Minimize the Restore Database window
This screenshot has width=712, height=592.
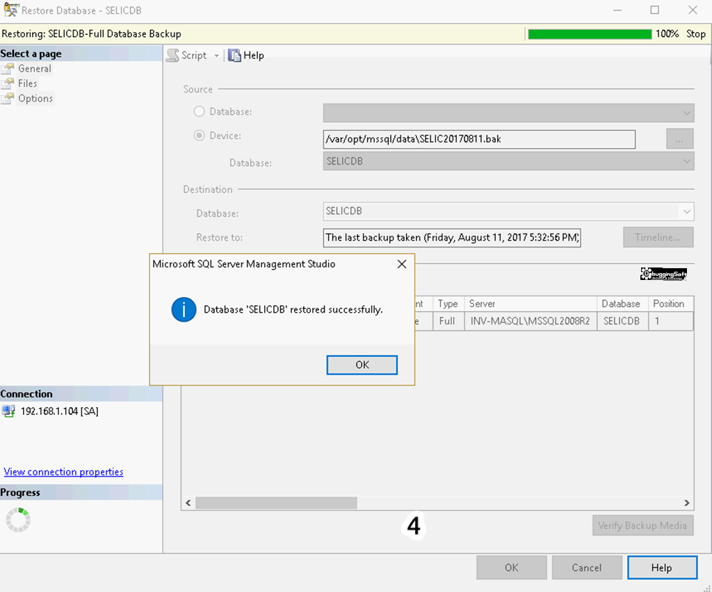(617, 10)
